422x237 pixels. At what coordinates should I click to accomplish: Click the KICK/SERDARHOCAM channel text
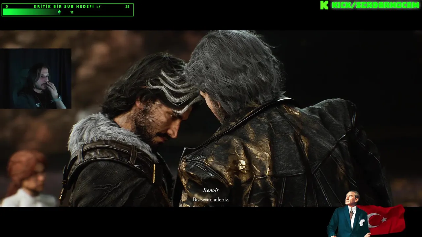[375, 5]
